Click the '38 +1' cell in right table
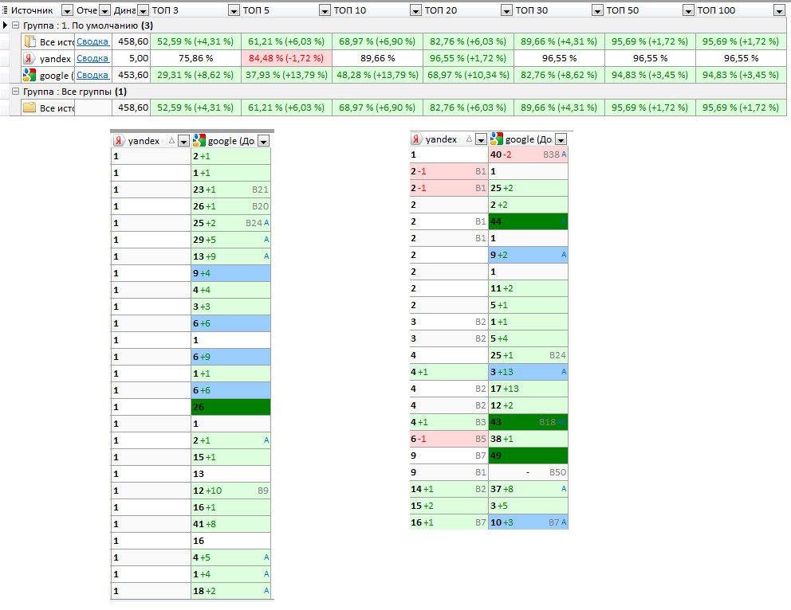 coord(528,439)
